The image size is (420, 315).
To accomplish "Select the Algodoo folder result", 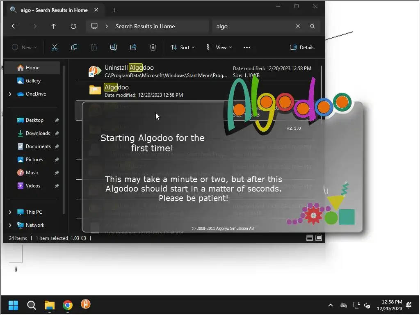I will click(x=198, y=91).
